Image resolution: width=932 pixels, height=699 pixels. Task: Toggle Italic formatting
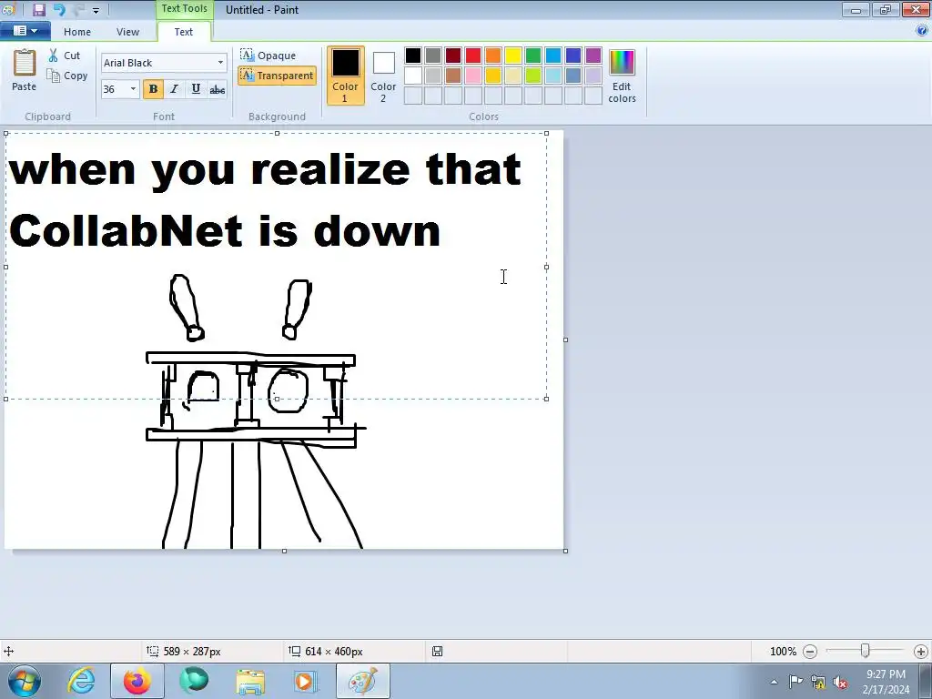pos(174,89)
